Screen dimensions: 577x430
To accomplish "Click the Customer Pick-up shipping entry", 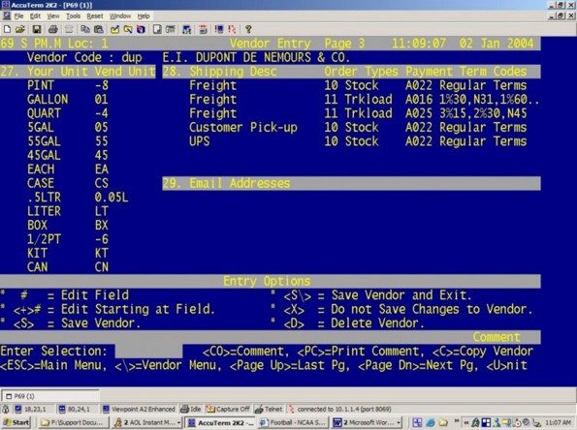I will click(x=243, y=128).
